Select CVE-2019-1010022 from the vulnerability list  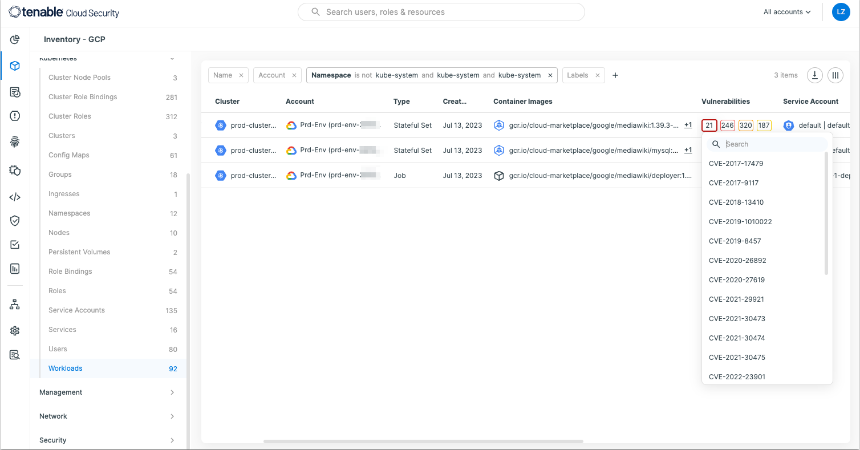[x=740, y=222]
